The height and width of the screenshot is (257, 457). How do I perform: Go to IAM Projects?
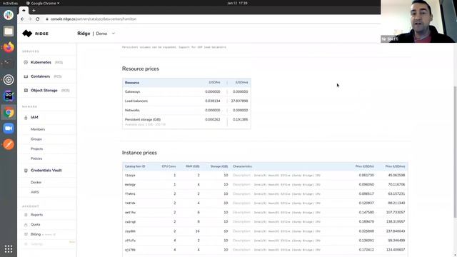click(36, 149)
